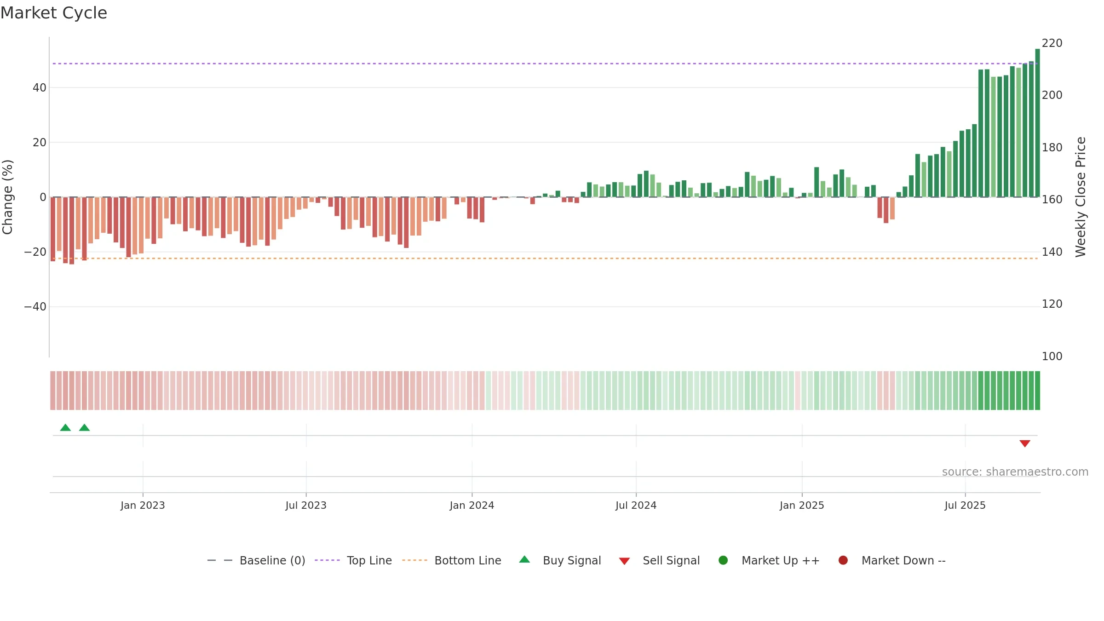Click the green Market Up ++ legend dot
Viewport: 1104px width, 621px height.
tap(723, 560)
